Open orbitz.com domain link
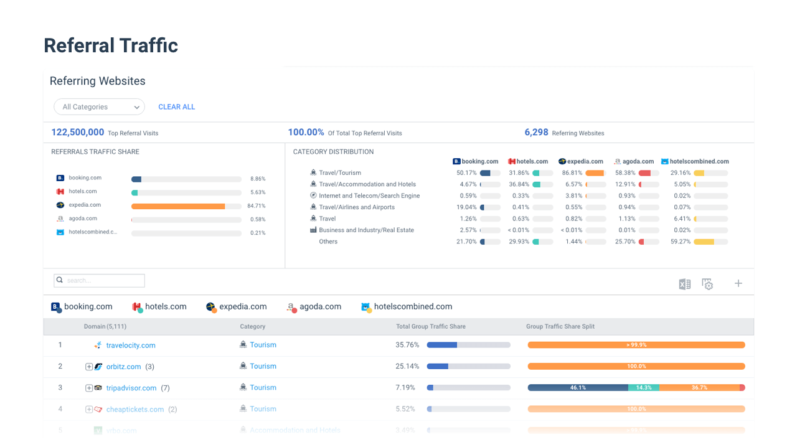797x447 pixels. click(124, 367)
